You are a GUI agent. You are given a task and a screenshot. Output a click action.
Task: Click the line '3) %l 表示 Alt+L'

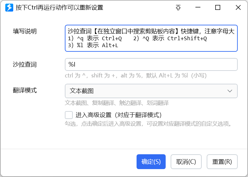(x=93, y=45)
